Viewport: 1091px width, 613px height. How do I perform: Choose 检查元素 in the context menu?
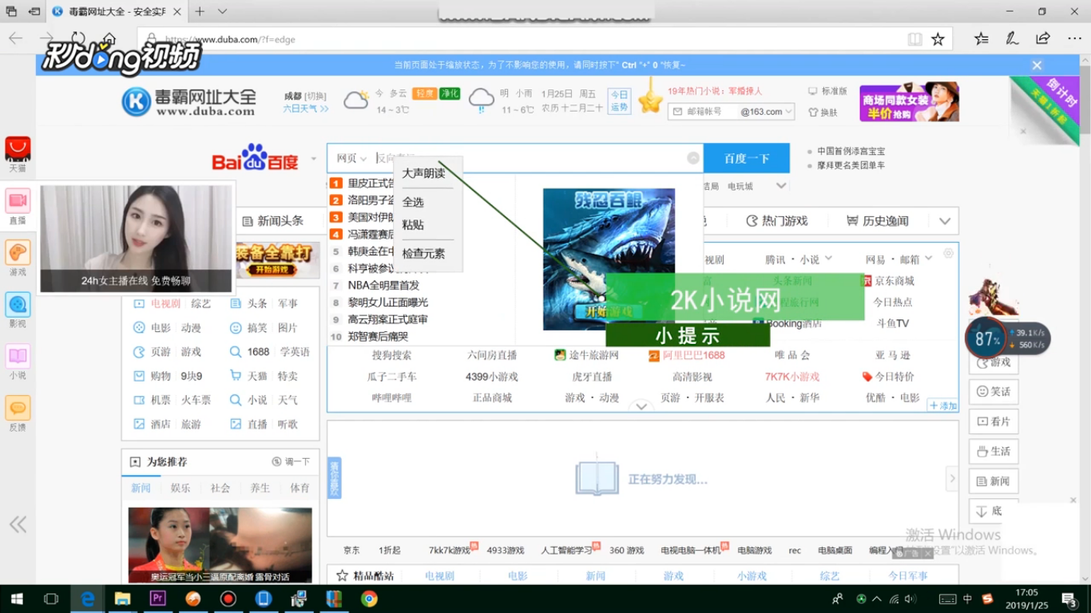pos(423,254)
